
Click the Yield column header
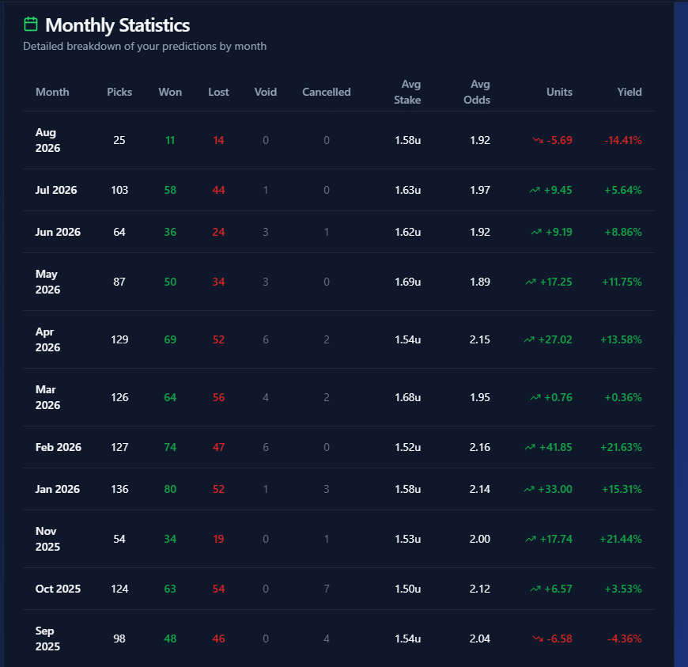(629, 92)
